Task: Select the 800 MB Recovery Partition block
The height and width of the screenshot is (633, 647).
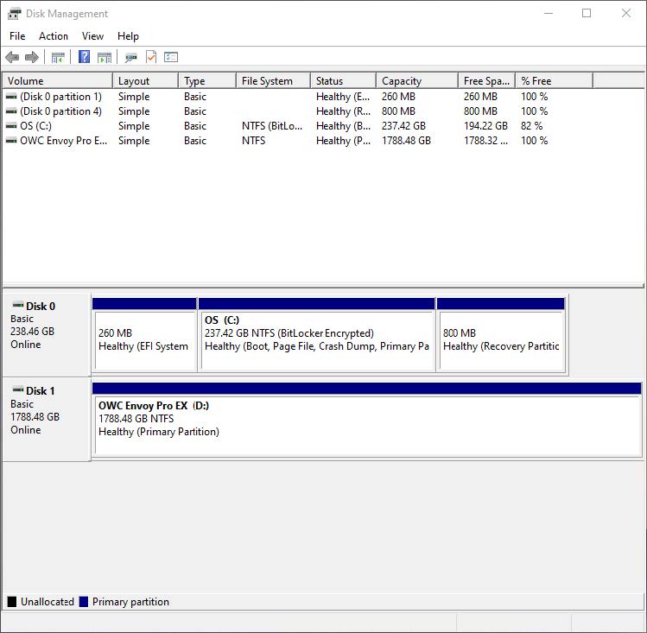Action: (x=501, y=339)
